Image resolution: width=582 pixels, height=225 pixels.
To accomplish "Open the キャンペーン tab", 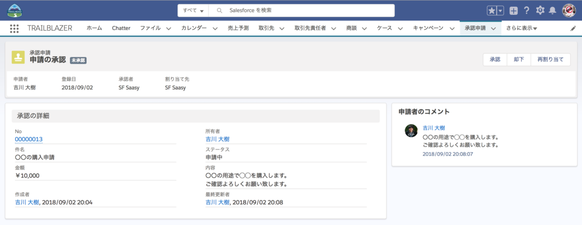I will coord(429,28).
